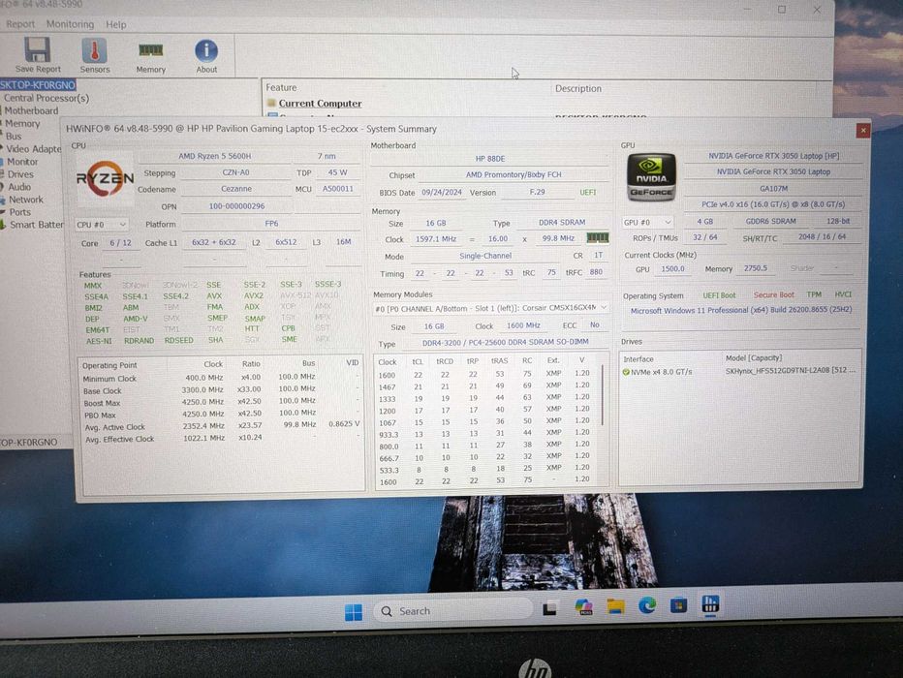Open the GPU #0 selector dropdown

(647, 222)
